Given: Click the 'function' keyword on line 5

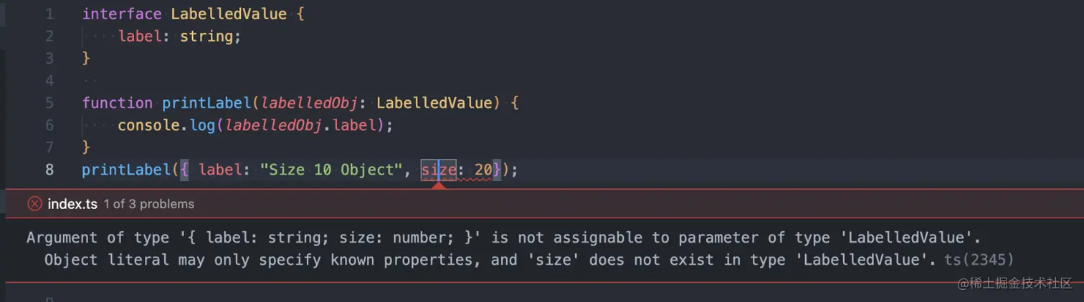Looking at the screenshot, I should [117, 102].
